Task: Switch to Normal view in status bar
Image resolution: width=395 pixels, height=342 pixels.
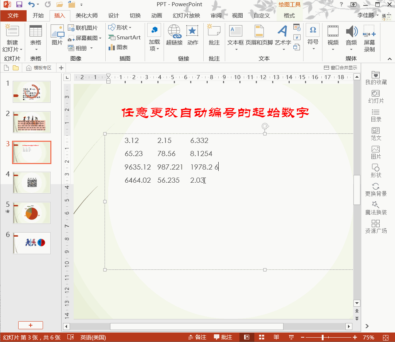Action: 247,337
